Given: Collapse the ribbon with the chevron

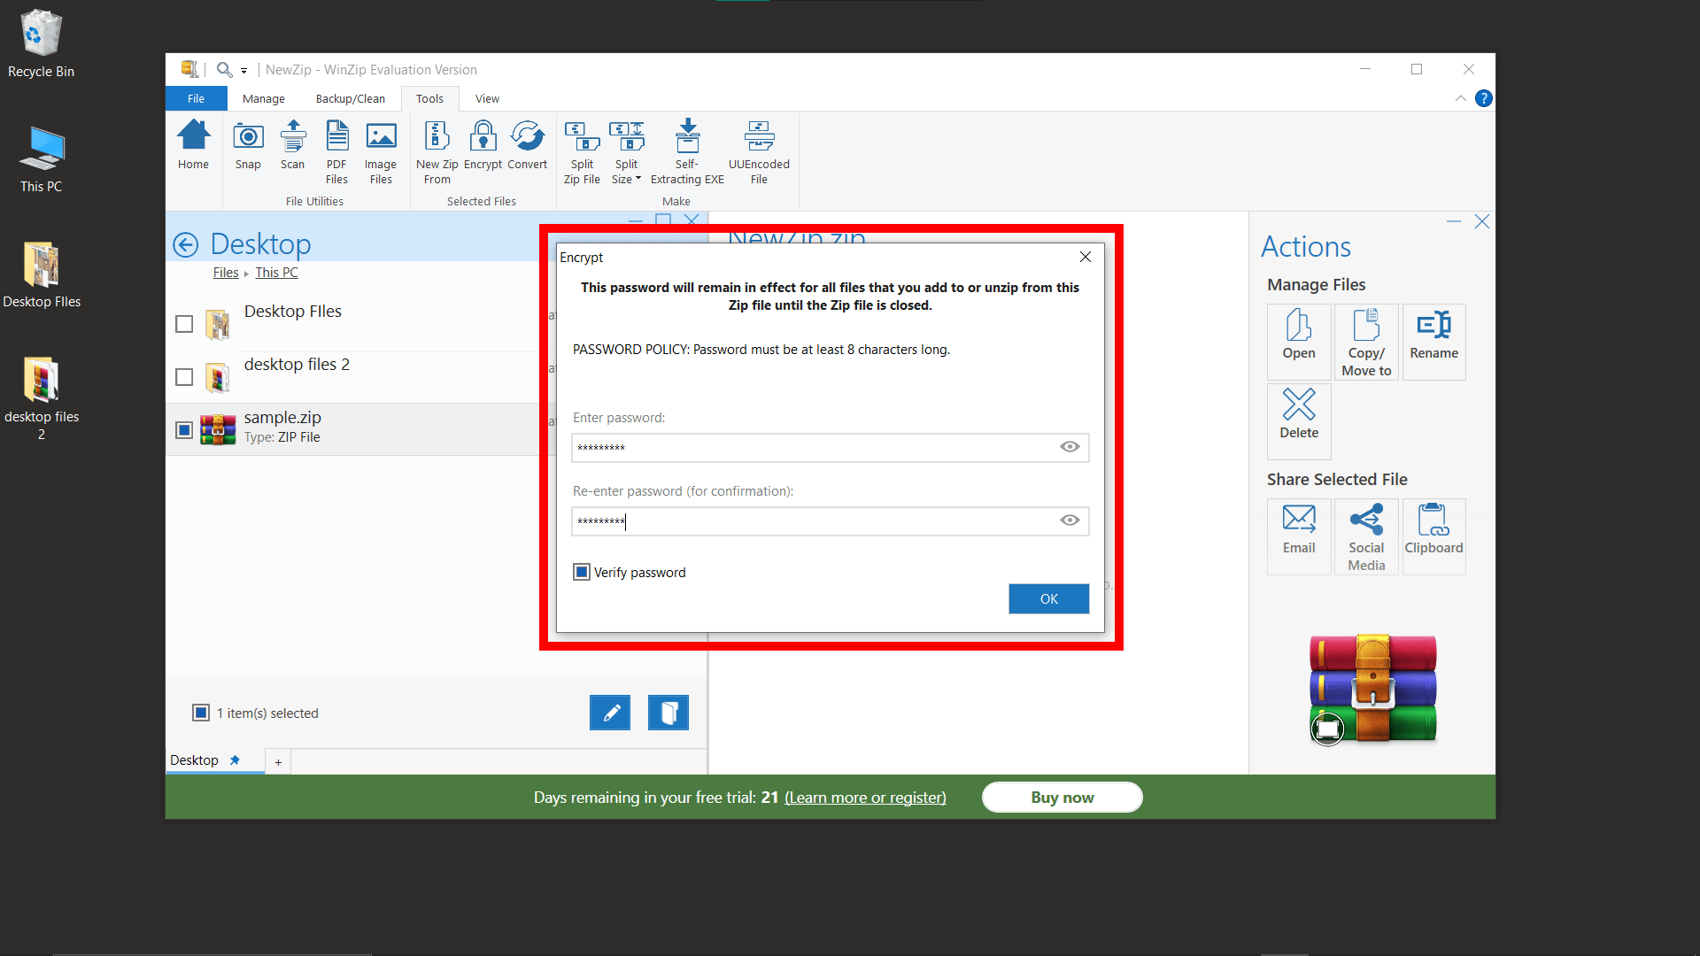Looking at the screenshot, I should 1460,98.
